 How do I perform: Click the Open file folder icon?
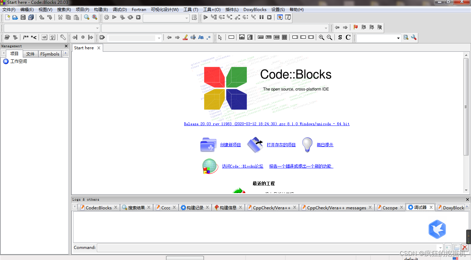(15, 17)
